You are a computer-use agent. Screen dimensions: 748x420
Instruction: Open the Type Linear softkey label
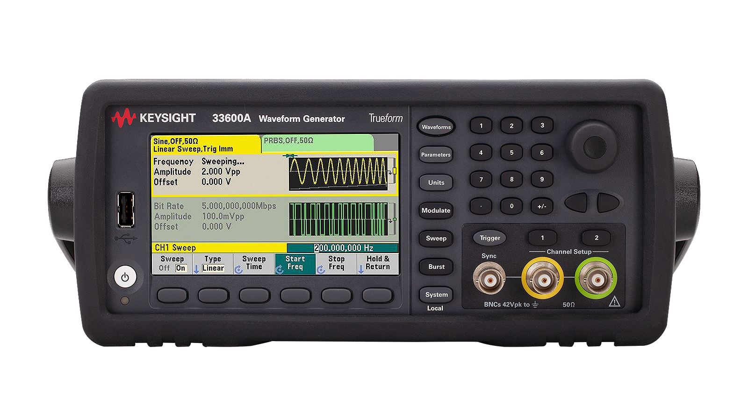(x=213, y=263)
